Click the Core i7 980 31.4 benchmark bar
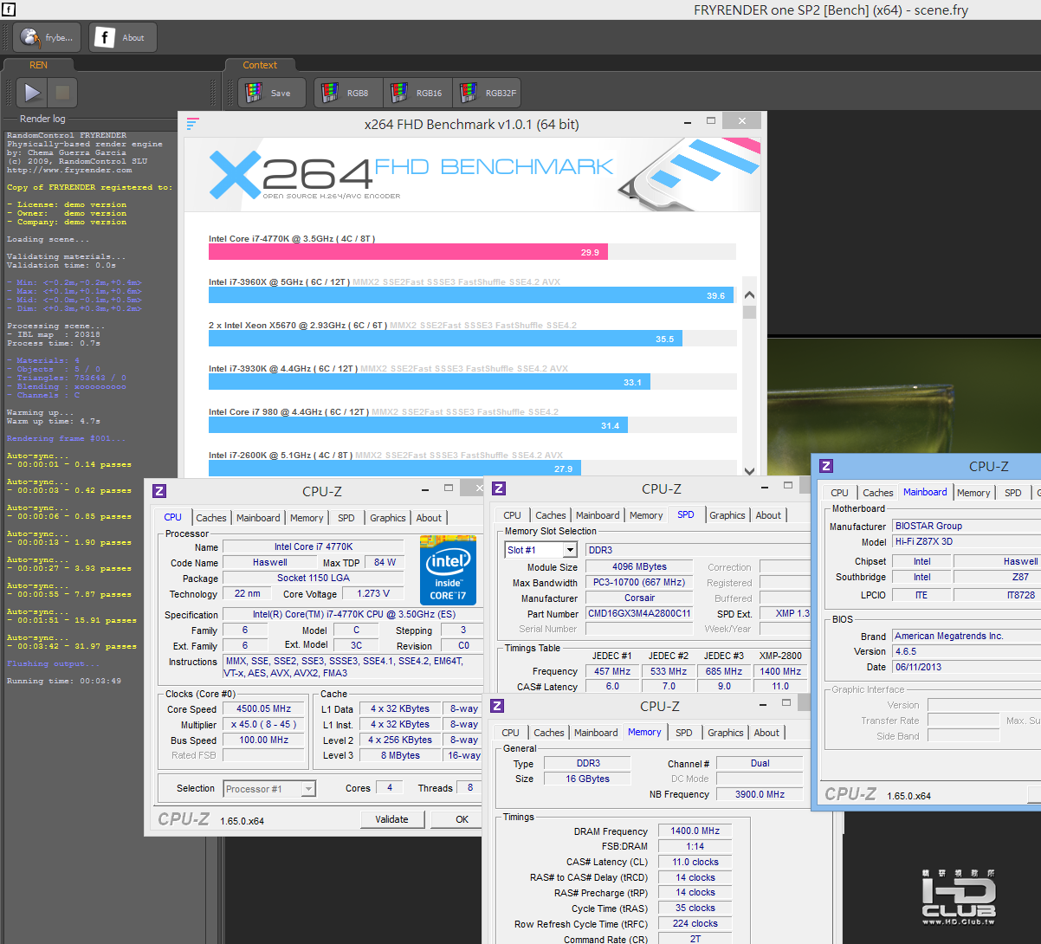This screenshot has width=1041, height=944. [x=418, y=425]
